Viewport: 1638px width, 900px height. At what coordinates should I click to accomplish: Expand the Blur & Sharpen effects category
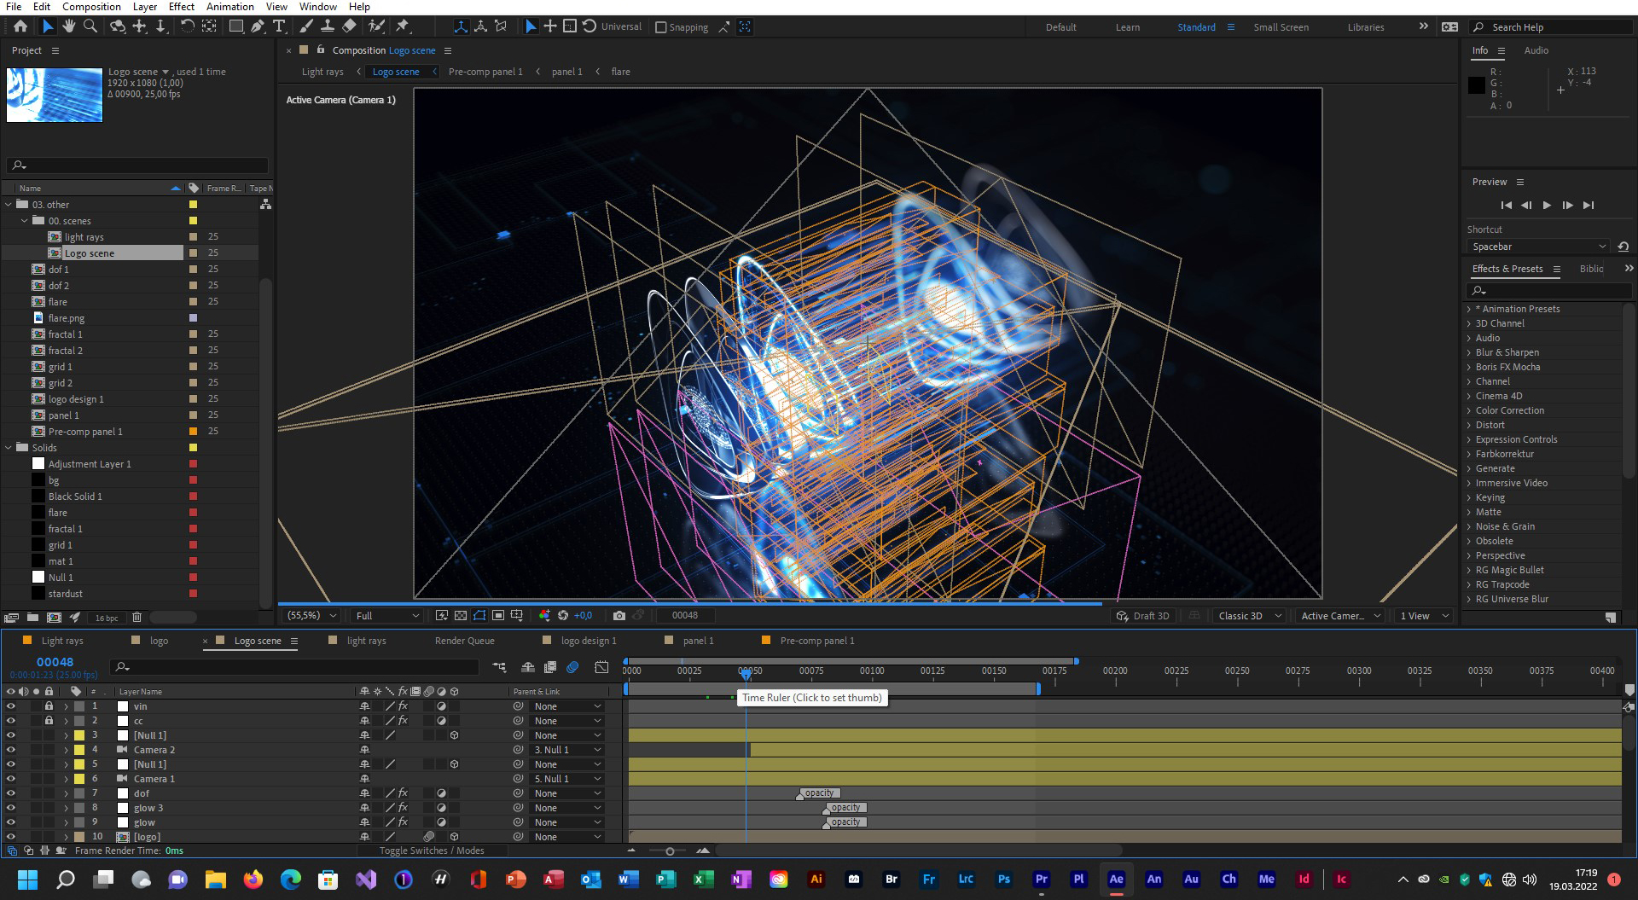click(x=1469, y=352)
